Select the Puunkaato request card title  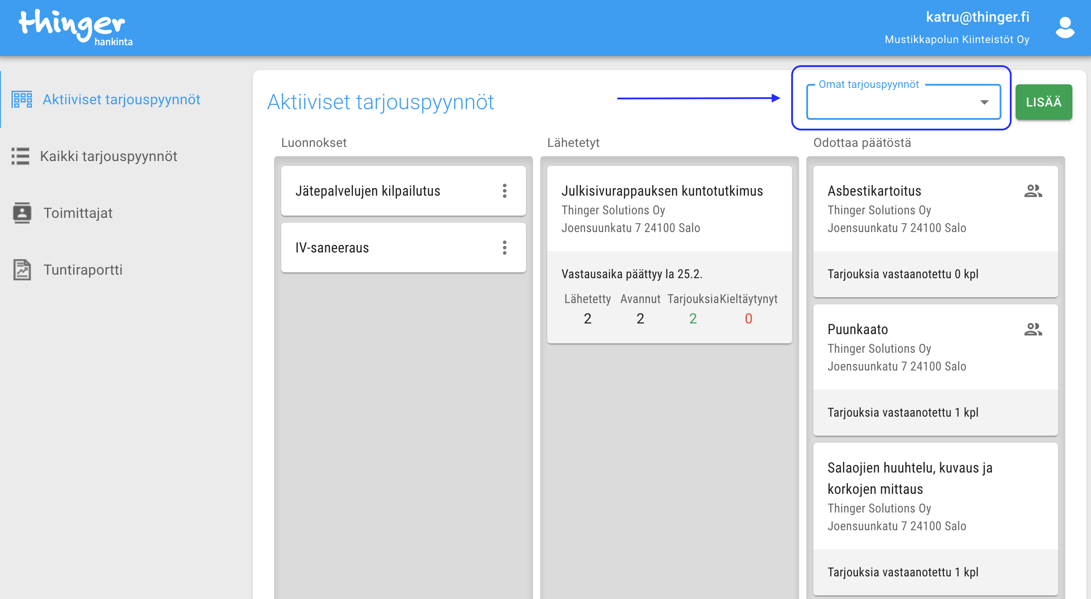857,329
